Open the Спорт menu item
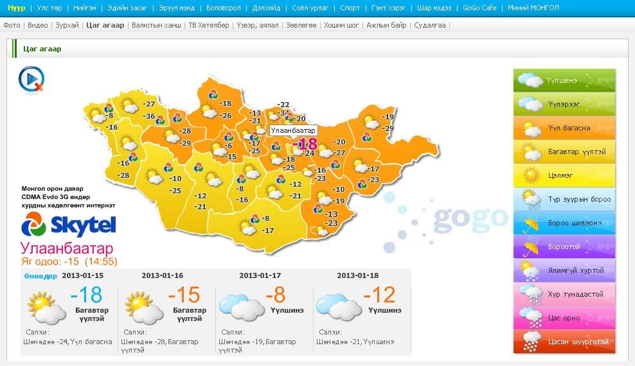The width and height of the screenshot is (635, 366). pos(350,8)
